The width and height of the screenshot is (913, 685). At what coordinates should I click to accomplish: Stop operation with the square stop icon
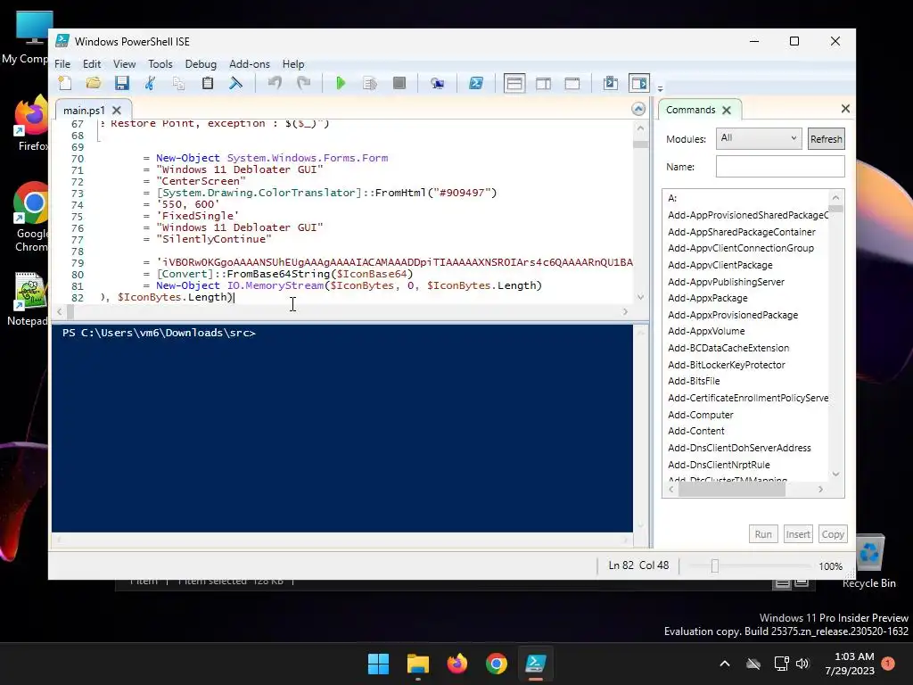pos(399,83)
